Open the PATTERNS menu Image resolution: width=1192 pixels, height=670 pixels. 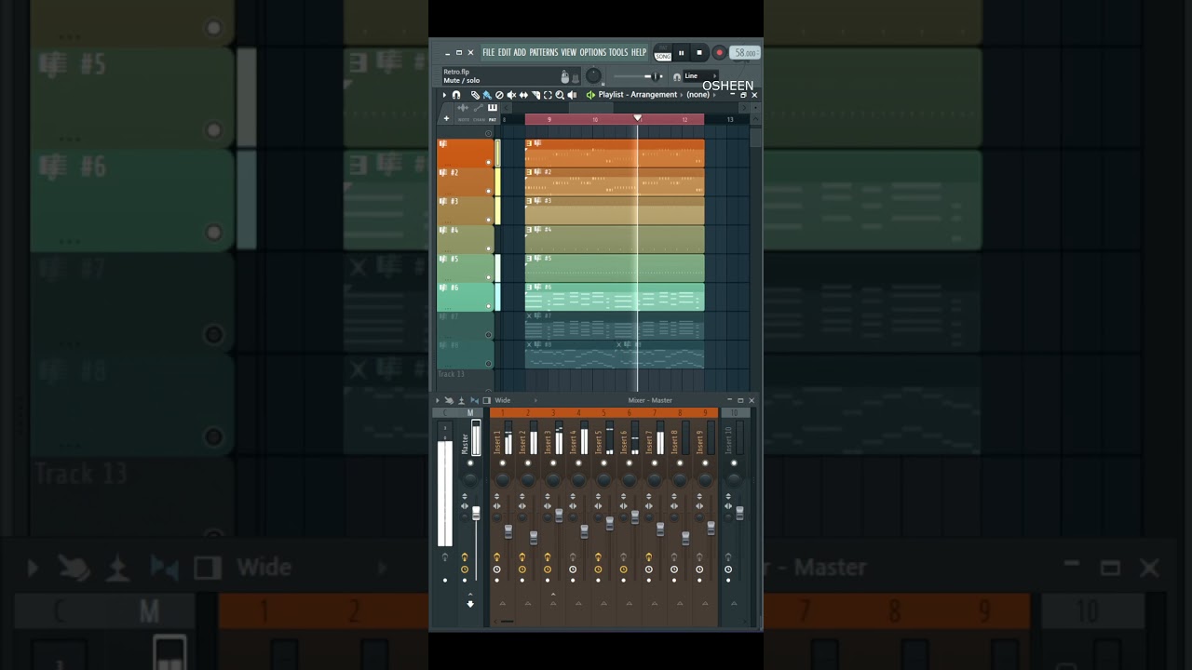pos(544,53)
